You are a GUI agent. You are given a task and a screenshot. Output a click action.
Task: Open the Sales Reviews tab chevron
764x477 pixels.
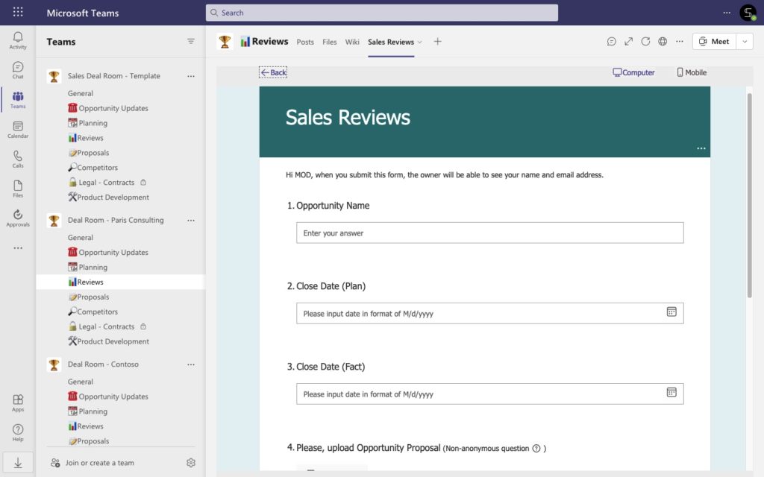point(419,42)
